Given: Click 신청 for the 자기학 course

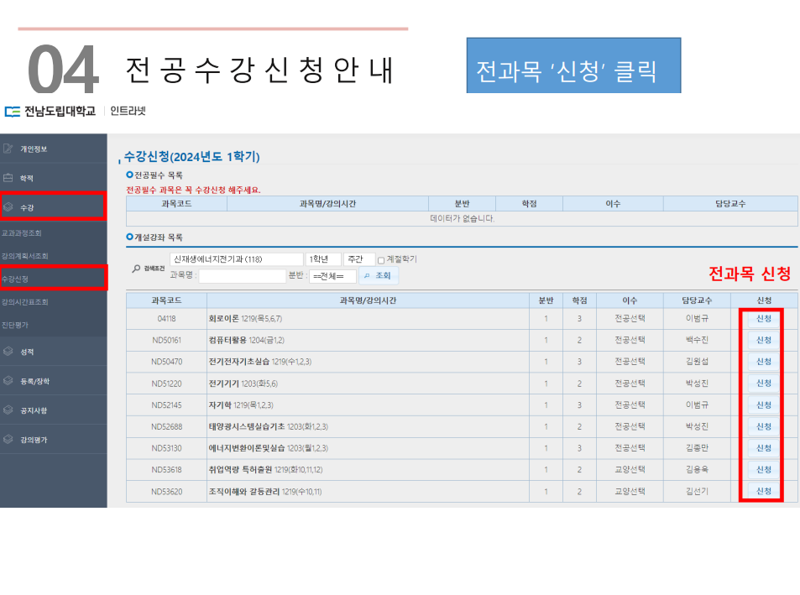Looking at the screenshot, I should (x=763, y=405).
